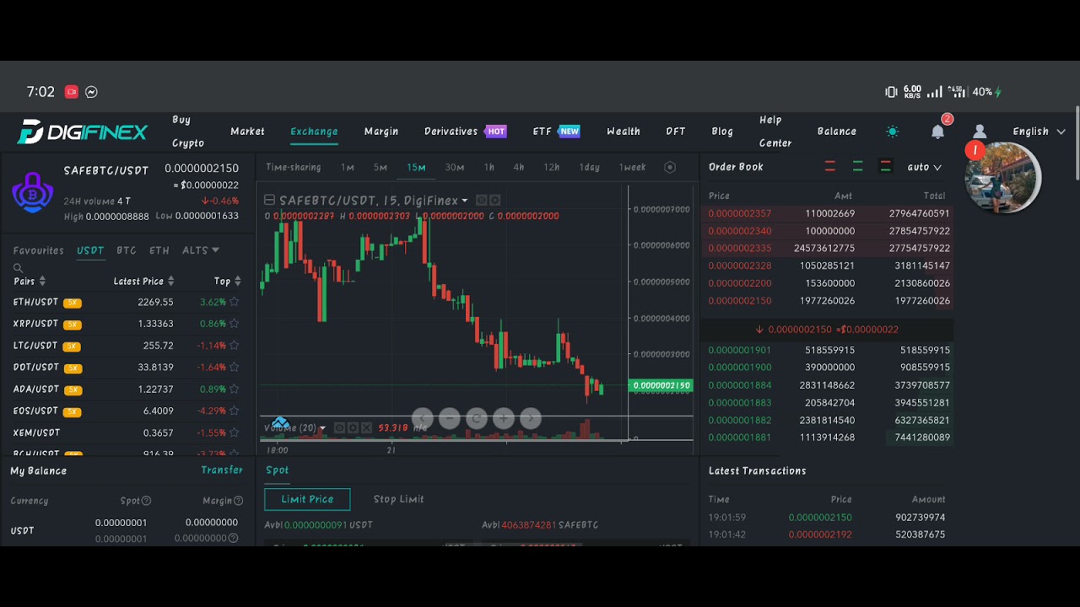
Task: Favourite LTC/USDT with star
Action: pos(235,346)
